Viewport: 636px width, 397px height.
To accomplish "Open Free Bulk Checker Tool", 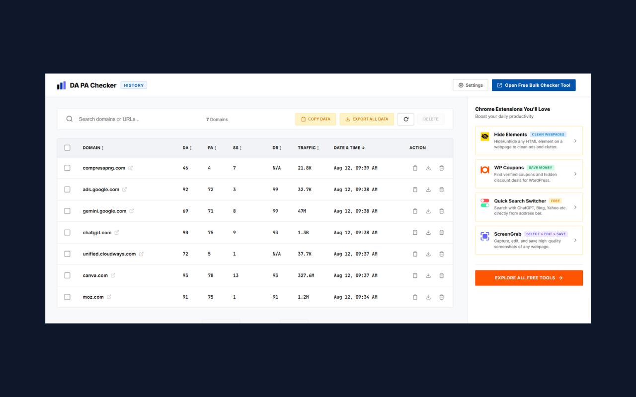I will point(534,85).
